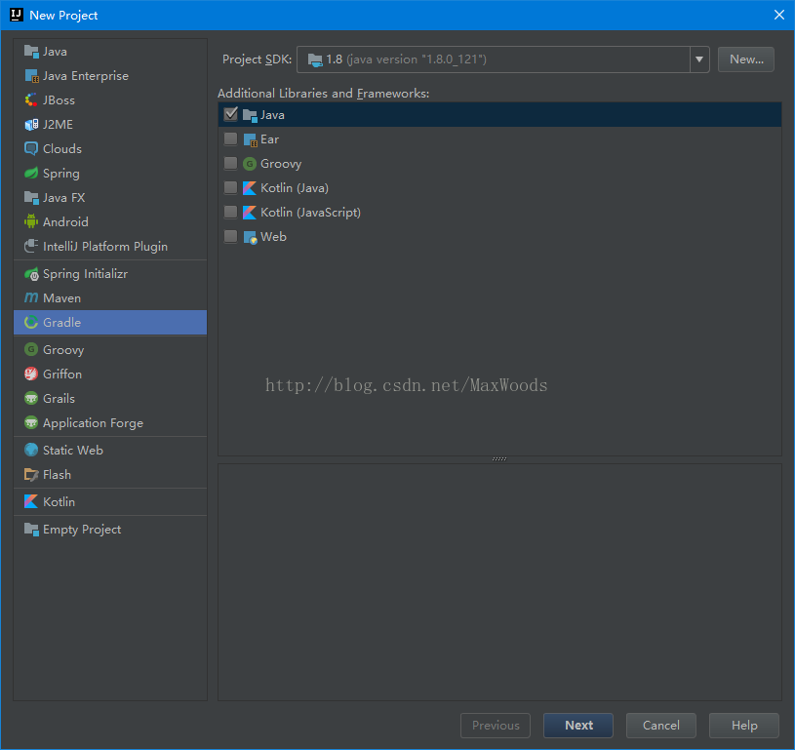795x750 pixels.
Task: Click the Application Forge label
Action: click(x=93, y=423)
